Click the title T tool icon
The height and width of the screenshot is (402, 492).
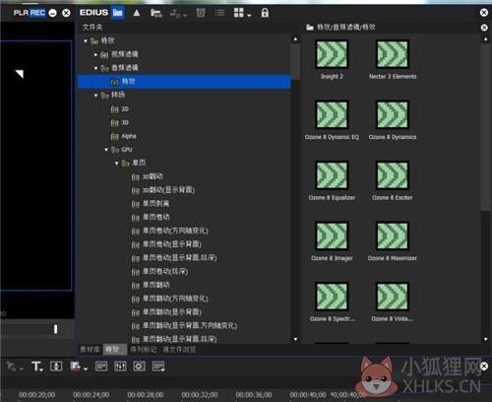[x=35, y=366]
